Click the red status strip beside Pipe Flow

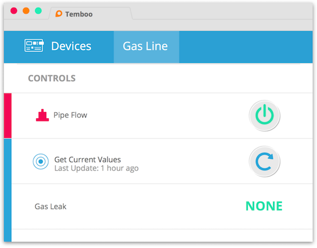click(7, 115)
